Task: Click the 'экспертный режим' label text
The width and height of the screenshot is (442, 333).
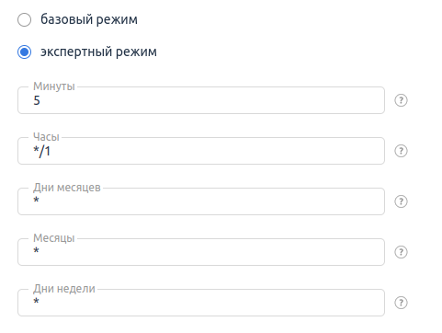Action: click(98, 52)
